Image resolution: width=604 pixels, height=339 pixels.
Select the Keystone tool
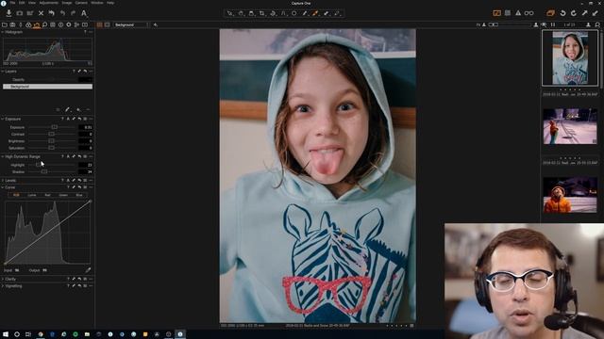(x=283, y=13)
